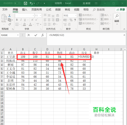Open the font size dropdown
This screenshot has height=125, width=127.
click(40, 15)
